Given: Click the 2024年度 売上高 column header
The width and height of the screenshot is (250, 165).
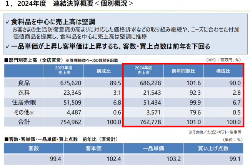Looking at the screenshot, I should click(x=143, y=70).
